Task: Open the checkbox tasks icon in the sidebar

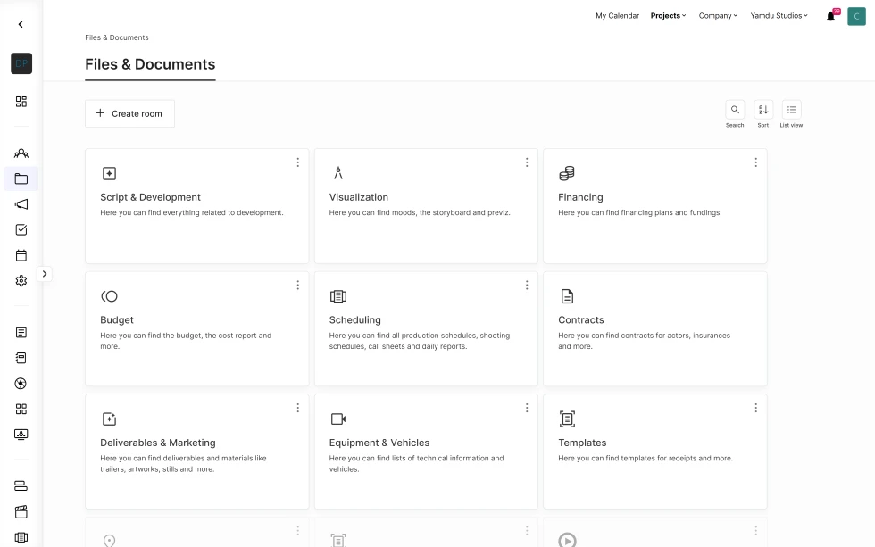Action: pos(21,229)
